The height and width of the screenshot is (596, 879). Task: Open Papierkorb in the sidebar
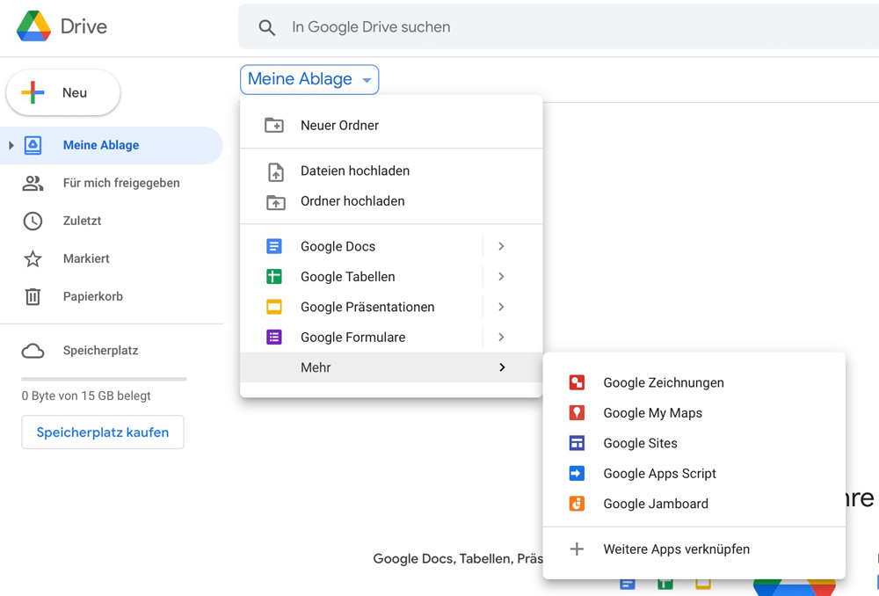[111, 296]
